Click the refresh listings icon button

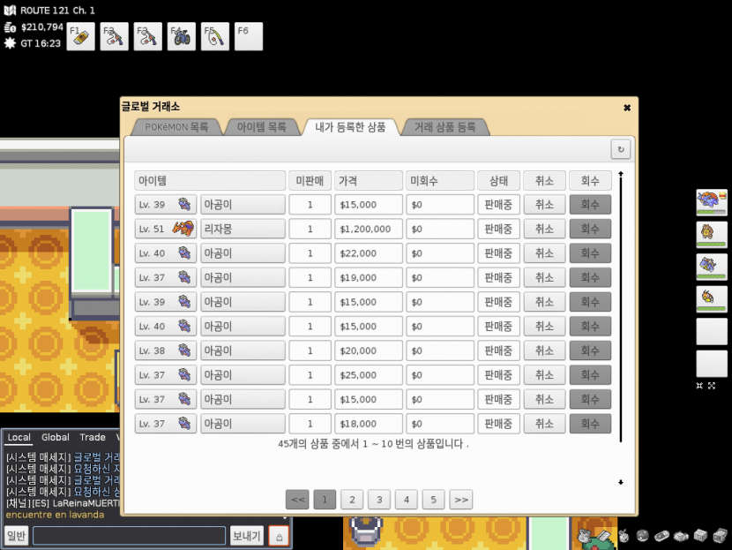click(621, 149)
